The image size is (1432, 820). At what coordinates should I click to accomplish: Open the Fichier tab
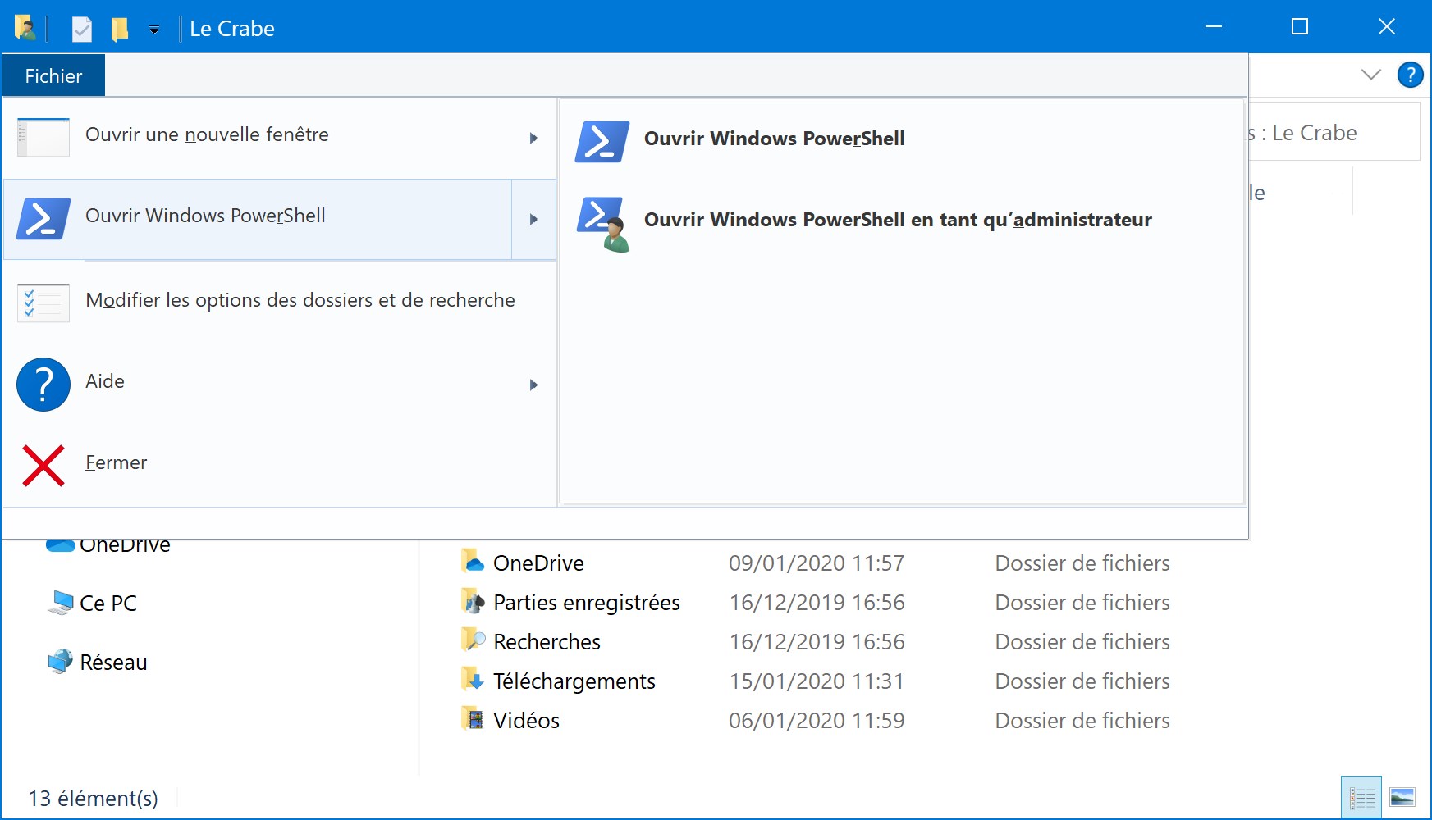53,75
